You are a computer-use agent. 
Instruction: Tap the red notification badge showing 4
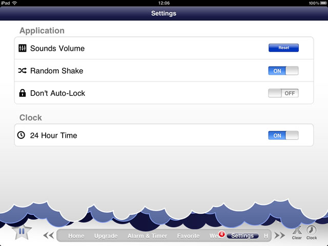coord(221,234)
